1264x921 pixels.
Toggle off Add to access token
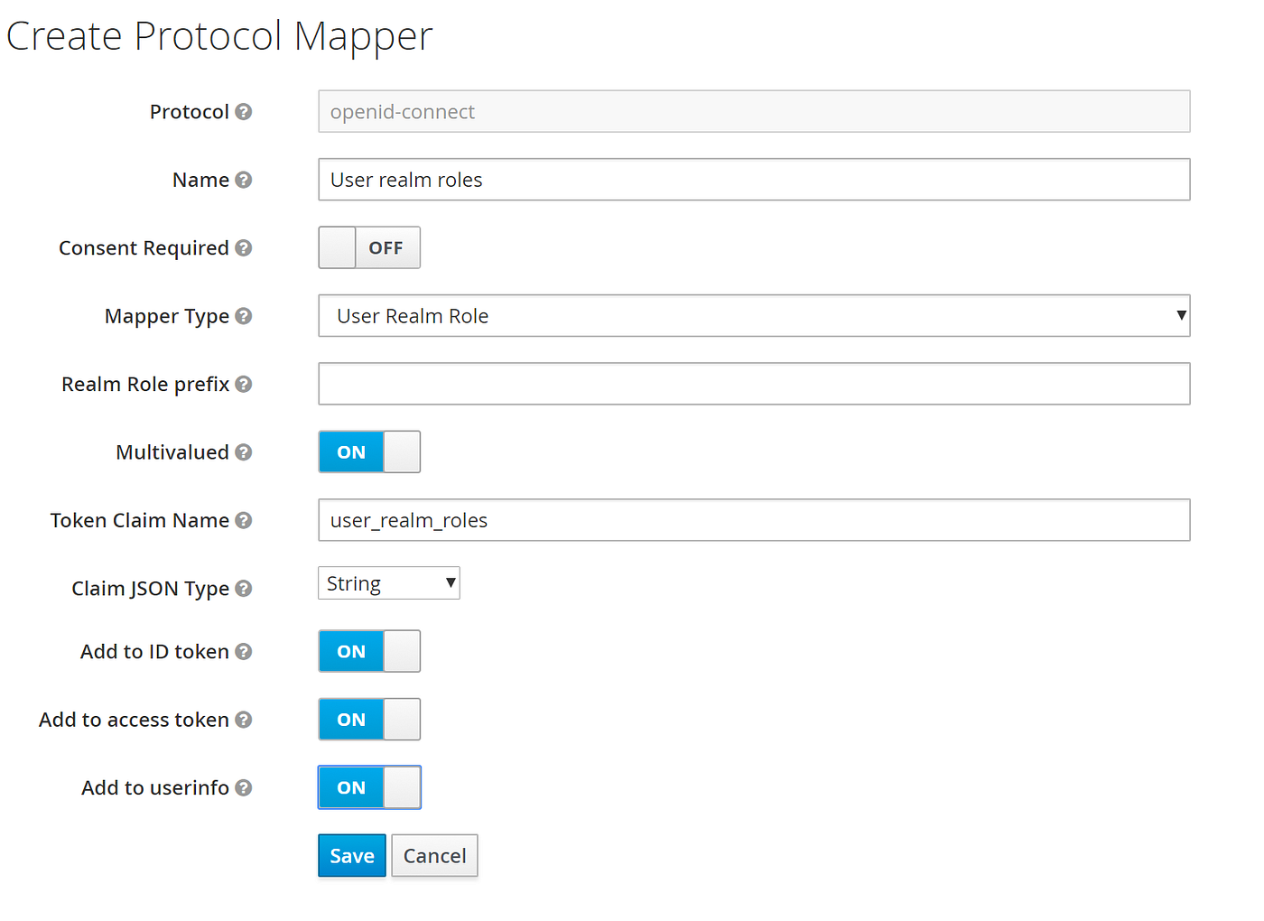(x=369, y=720)
